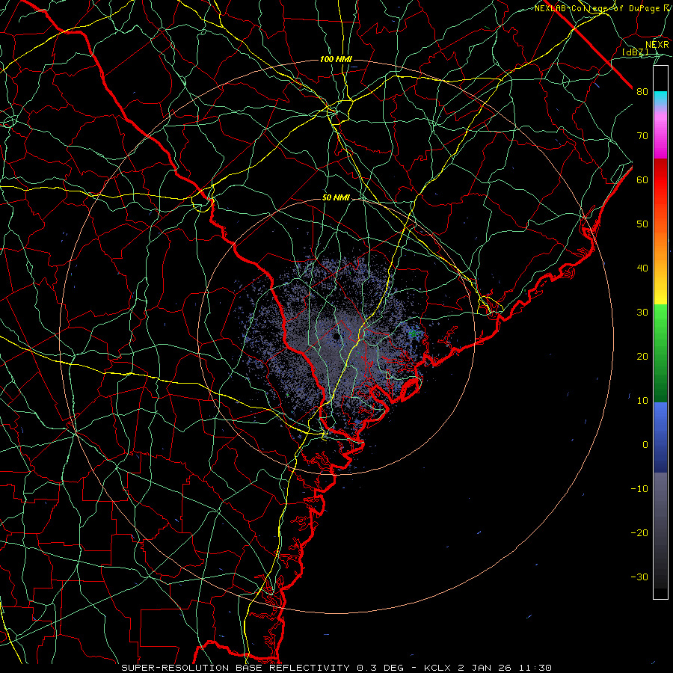
Task: Click the 40 value on dBZ scale
Action: (642, 268)
